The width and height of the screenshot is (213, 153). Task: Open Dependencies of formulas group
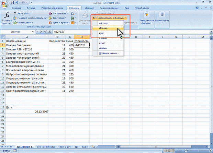point(147,19)
